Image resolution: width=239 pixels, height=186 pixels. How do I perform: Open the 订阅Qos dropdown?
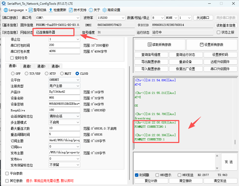pyautogui.click(x=64, y=146)
